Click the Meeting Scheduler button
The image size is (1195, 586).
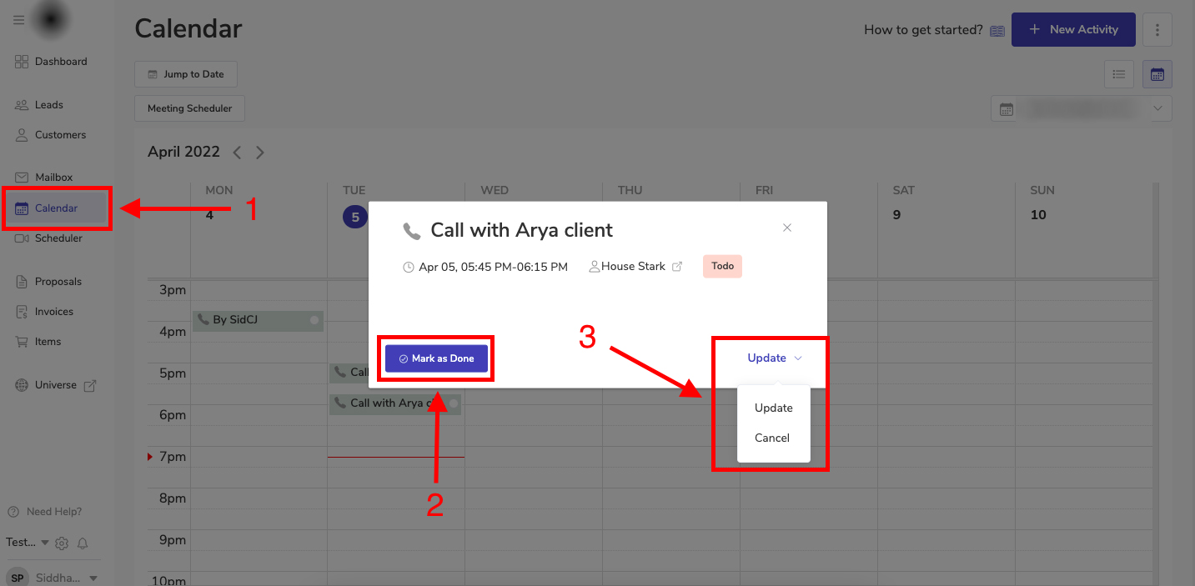189,108
